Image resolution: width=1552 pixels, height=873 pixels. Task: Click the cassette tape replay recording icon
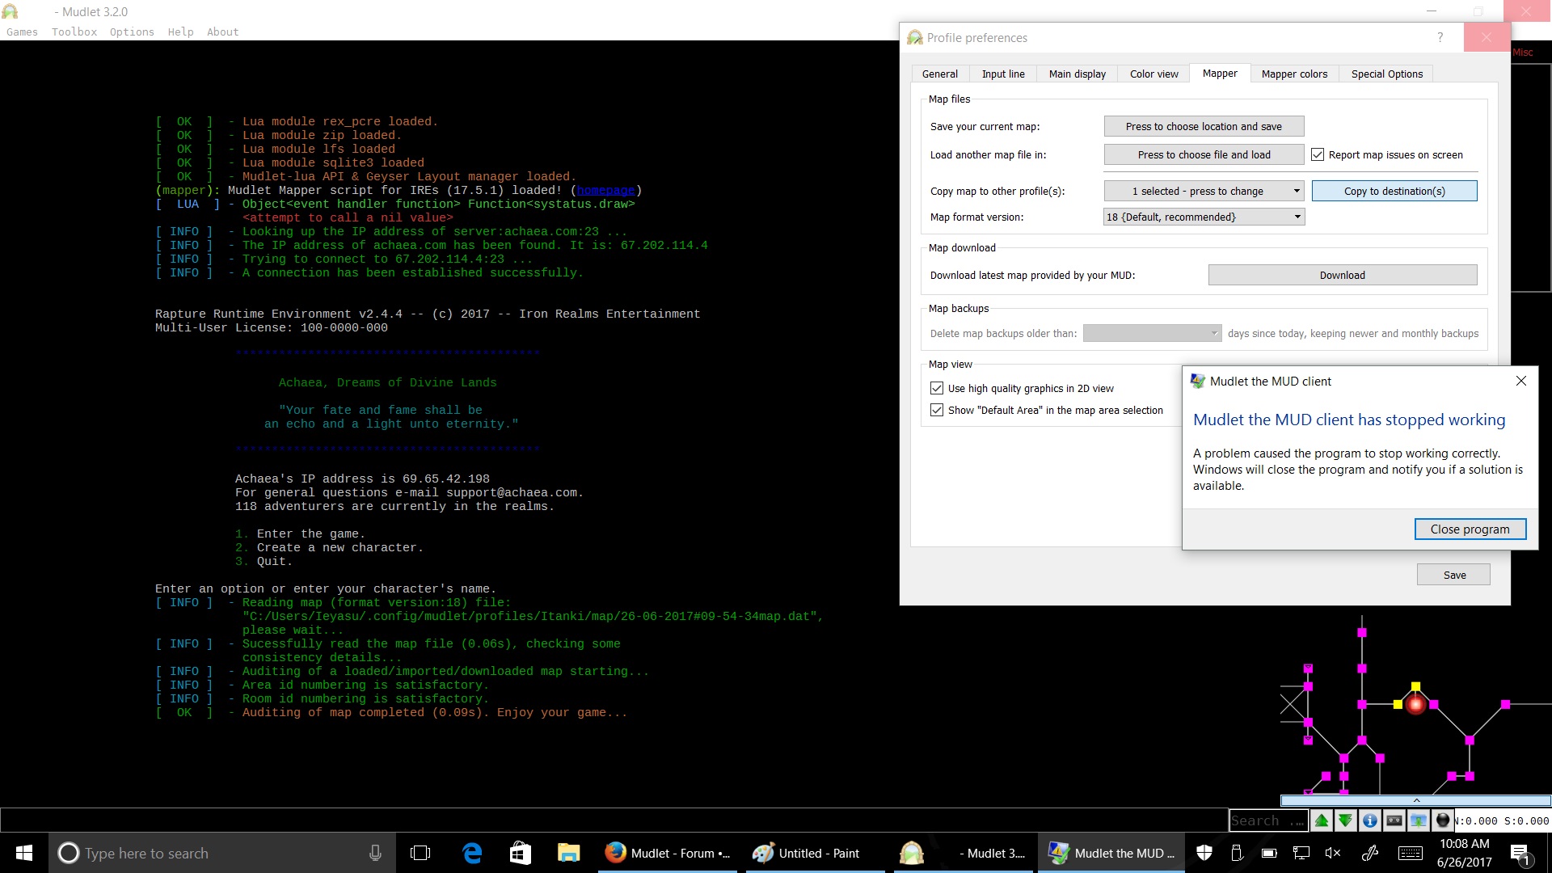click(1394, 820)
